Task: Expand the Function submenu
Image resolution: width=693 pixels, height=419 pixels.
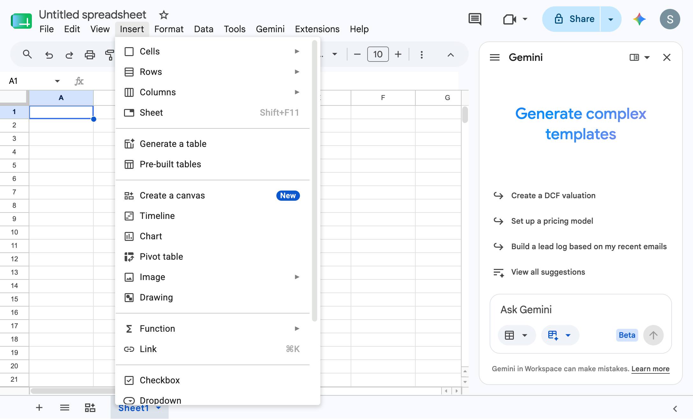Action: (212, 329)
